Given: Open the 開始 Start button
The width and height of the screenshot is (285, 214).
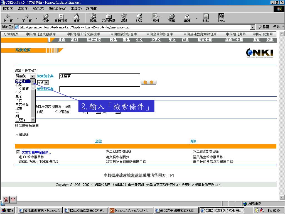Looking at the screenshot, I should tap(8, 210).
